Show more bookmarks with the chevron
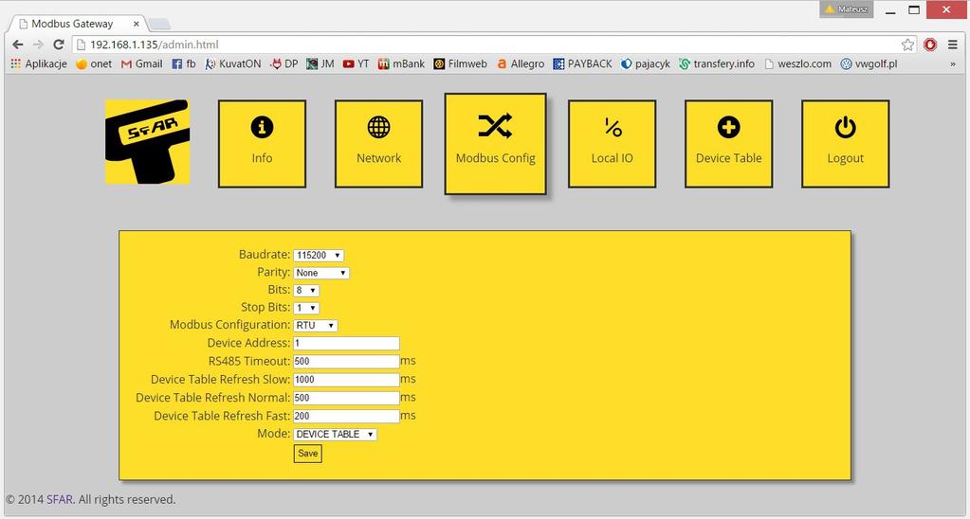 click(x=953, y=63)
